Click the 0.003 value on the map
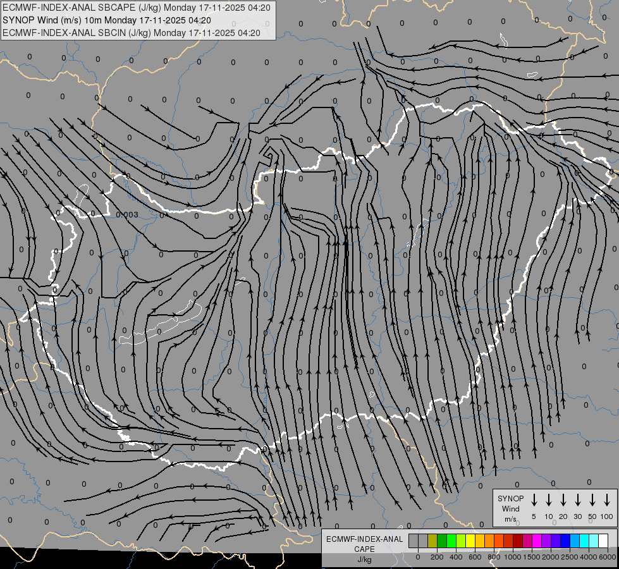 127,215
